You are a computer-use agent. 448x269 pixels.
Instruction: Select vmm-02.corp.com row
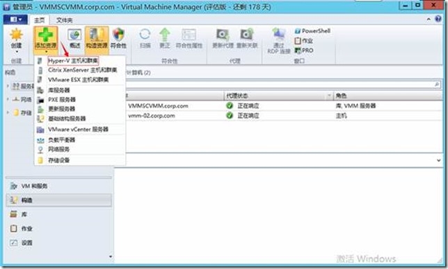(284, 116)
